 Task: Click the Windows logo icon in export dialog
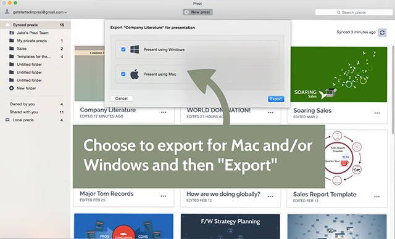pos(135,49)
